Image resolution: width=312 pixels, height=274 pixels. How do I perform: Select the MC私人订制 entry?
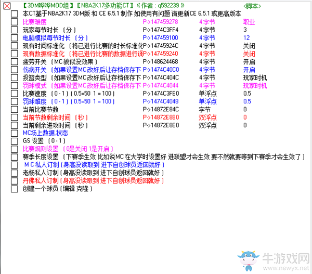click(94, 165)
